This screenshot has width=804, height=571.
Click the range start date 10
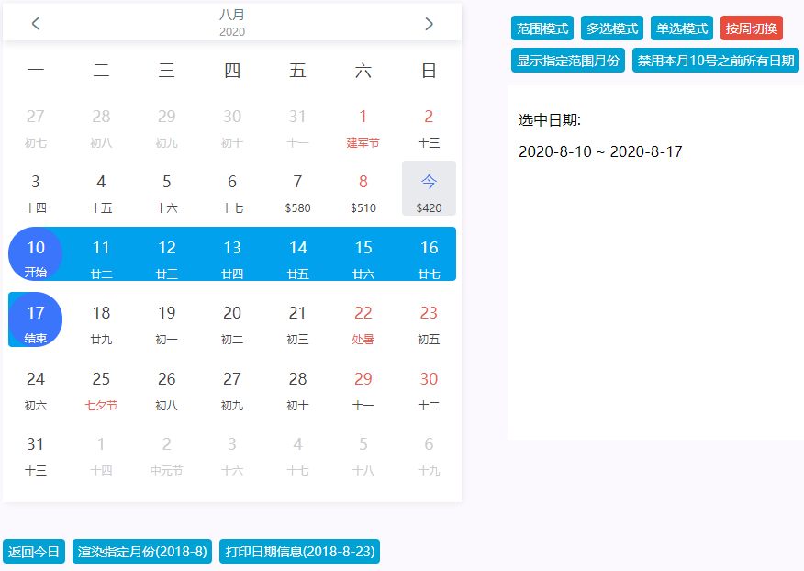click(35, 254)
